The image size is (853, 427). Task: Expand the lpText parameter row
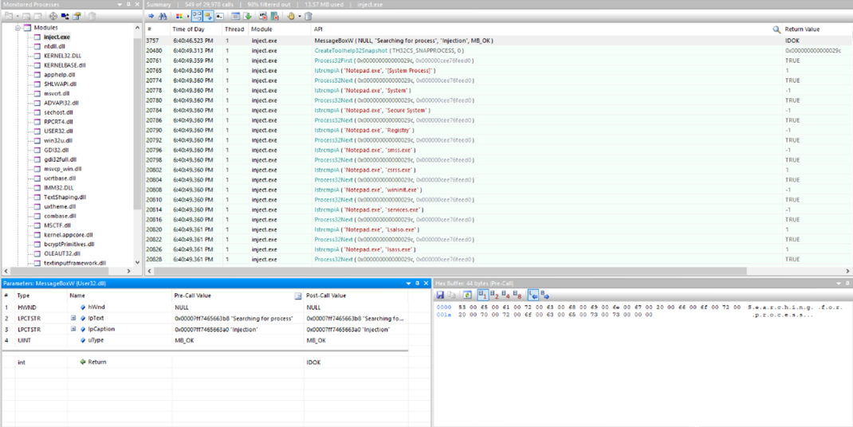[73, 318]
